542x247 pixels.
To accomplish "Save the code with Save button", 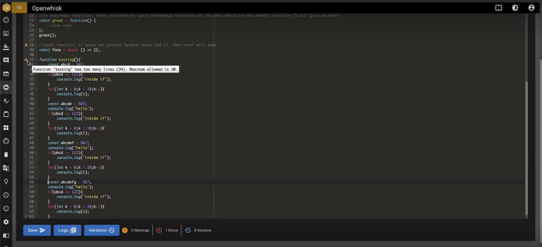I will [x=37, y=230].
